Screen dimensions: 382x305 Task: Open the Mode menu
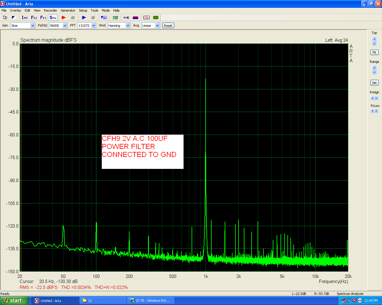[106, 10]
